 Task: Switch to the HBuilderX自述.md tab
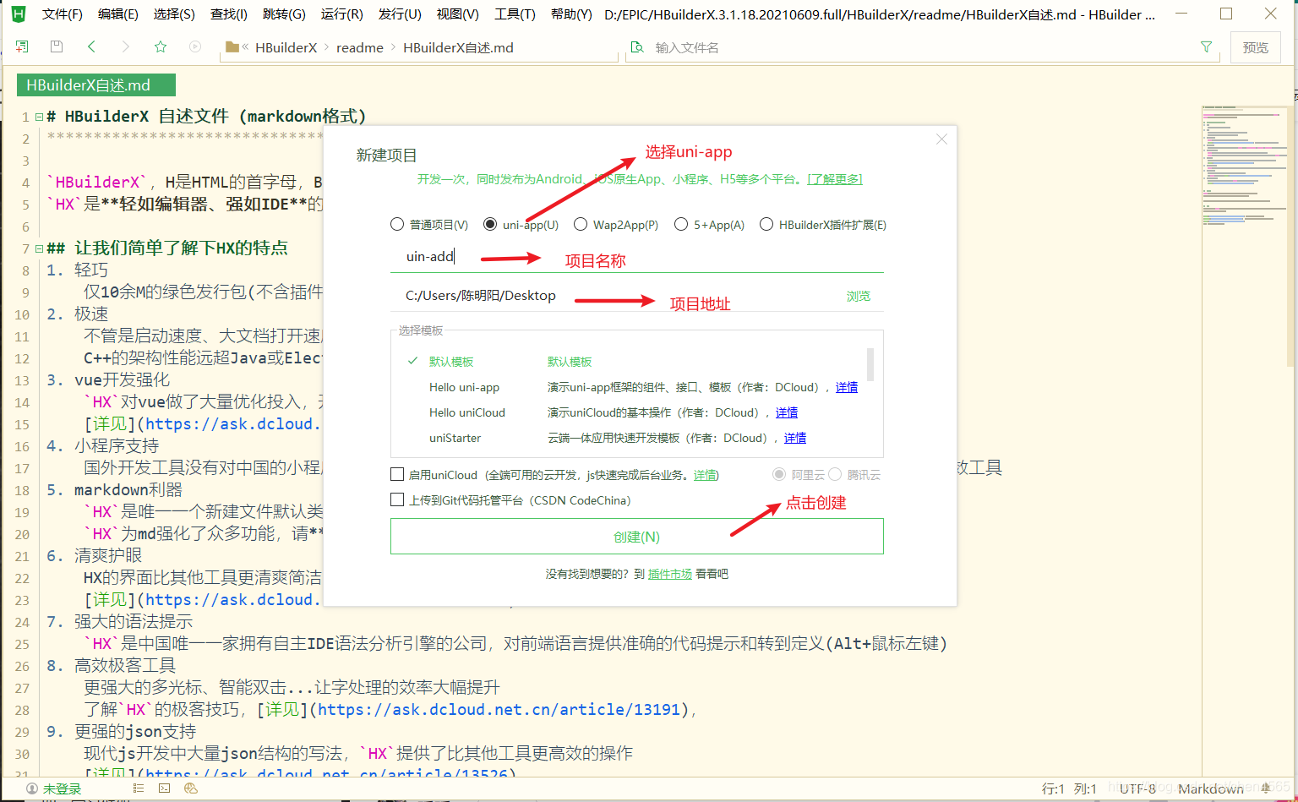96,85
